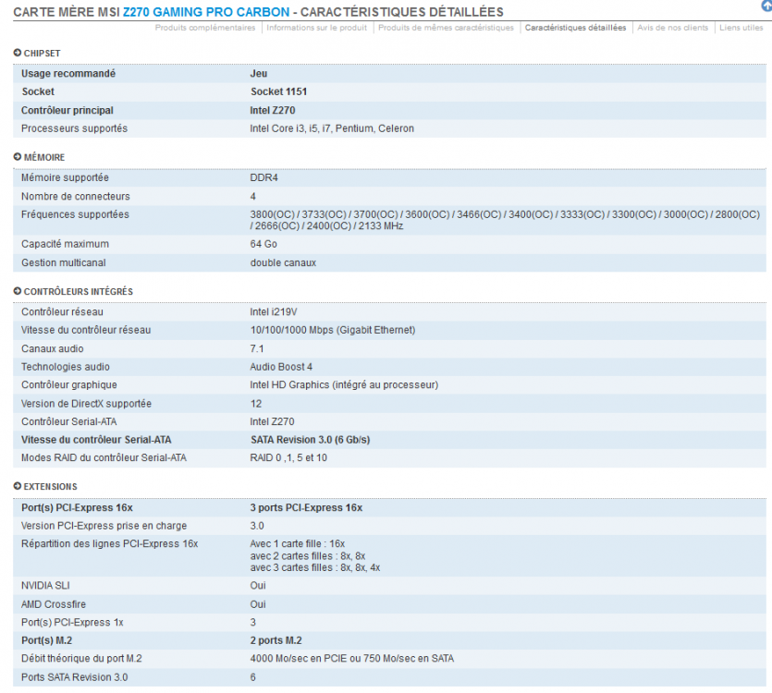Select the Gestion multicanal label
This screenshot has height=693, width=772.
click(x=64, y=262)
